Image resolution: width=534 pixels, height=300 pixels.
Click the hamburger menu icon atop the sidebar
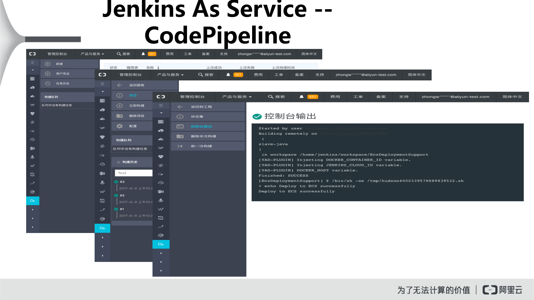point(161,105)
